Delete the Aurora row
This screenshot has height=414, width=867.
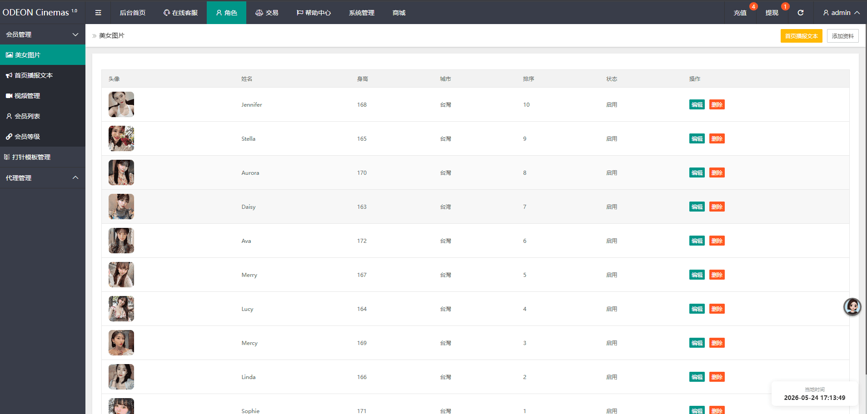(717, 172)
